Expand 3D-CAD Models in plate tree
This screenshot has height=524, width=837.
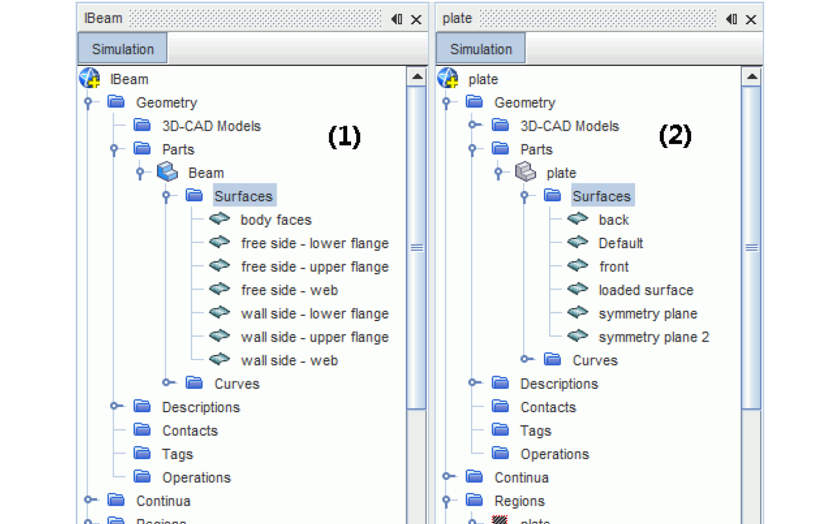tap(473, 125)
